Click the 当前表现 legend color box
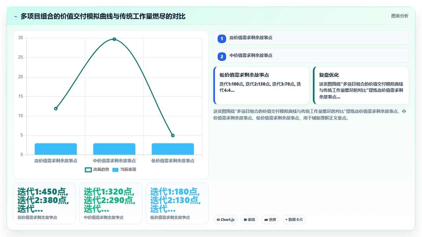422x237 pixels. click(x=115, y=170)
